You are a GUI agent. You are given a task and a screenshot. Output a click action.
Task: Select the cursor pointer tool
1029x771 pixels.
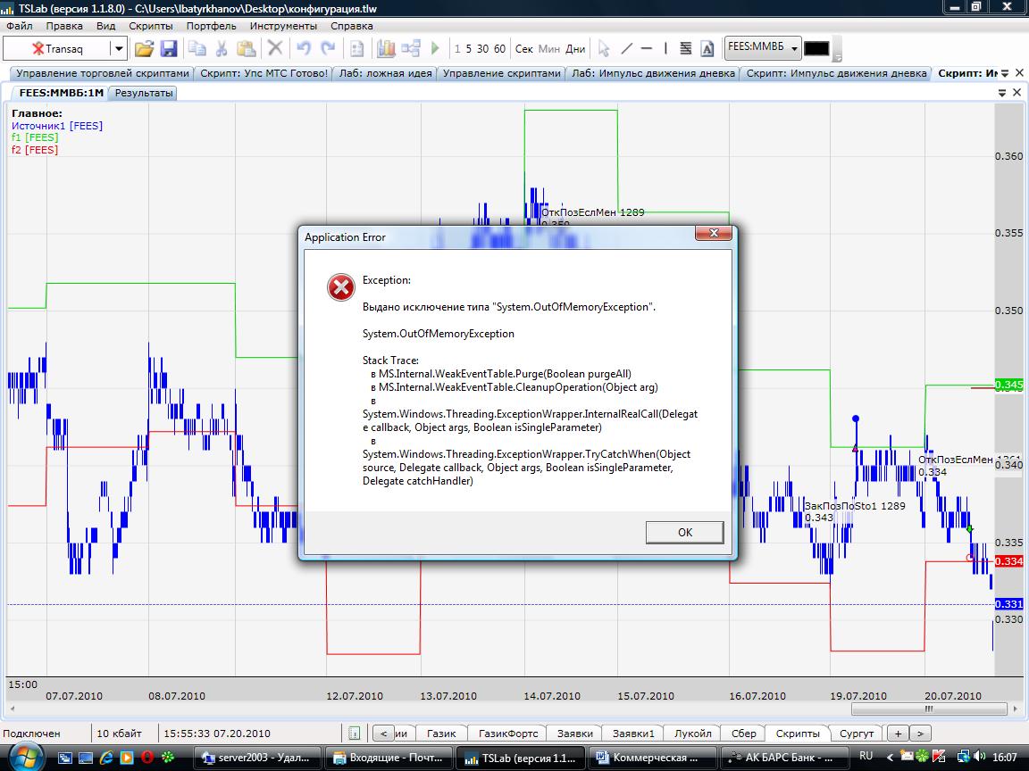coord(604,48)
